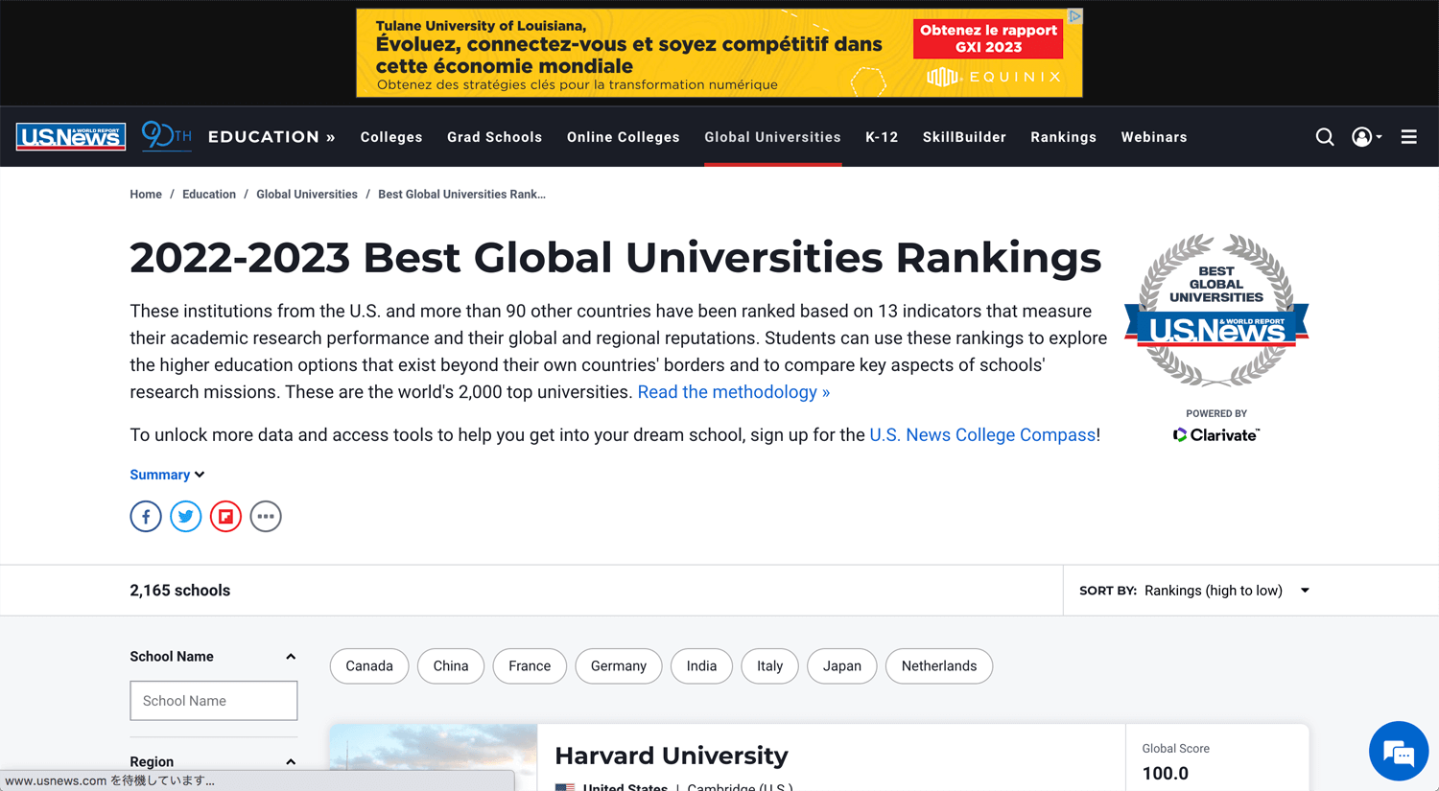
Task: Open more sharing options icon
Action: click(266, 517)
